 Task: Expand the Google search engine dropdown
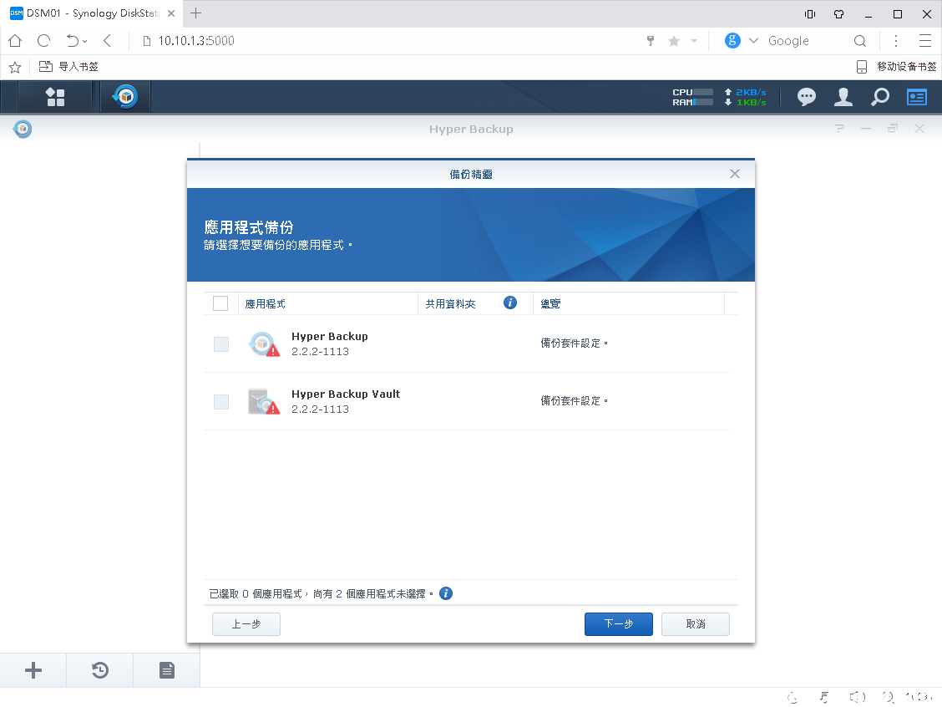753,41
